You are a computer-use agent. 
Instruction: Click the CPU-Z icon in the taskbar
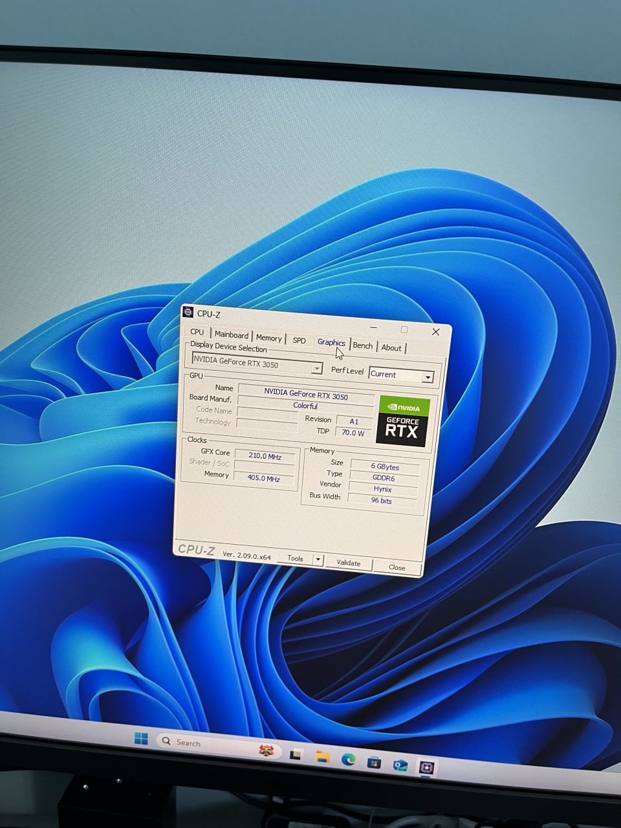coord(426,768)
